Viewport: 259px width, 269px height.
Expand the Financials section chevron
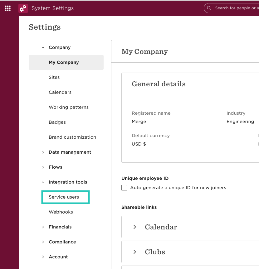[x=43, y=227]
